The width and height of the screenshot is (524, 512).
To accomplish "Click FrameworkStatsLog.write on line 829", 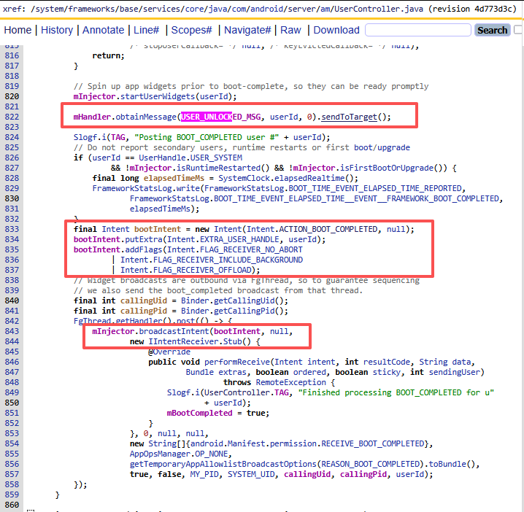I will [146, 188].
